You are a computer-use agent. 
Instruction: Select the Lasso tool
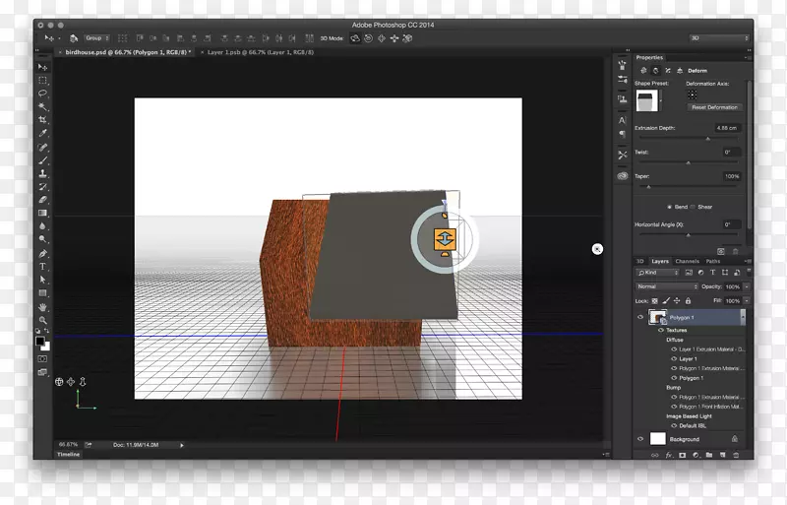pyautogui.click(x=43, y=93)
